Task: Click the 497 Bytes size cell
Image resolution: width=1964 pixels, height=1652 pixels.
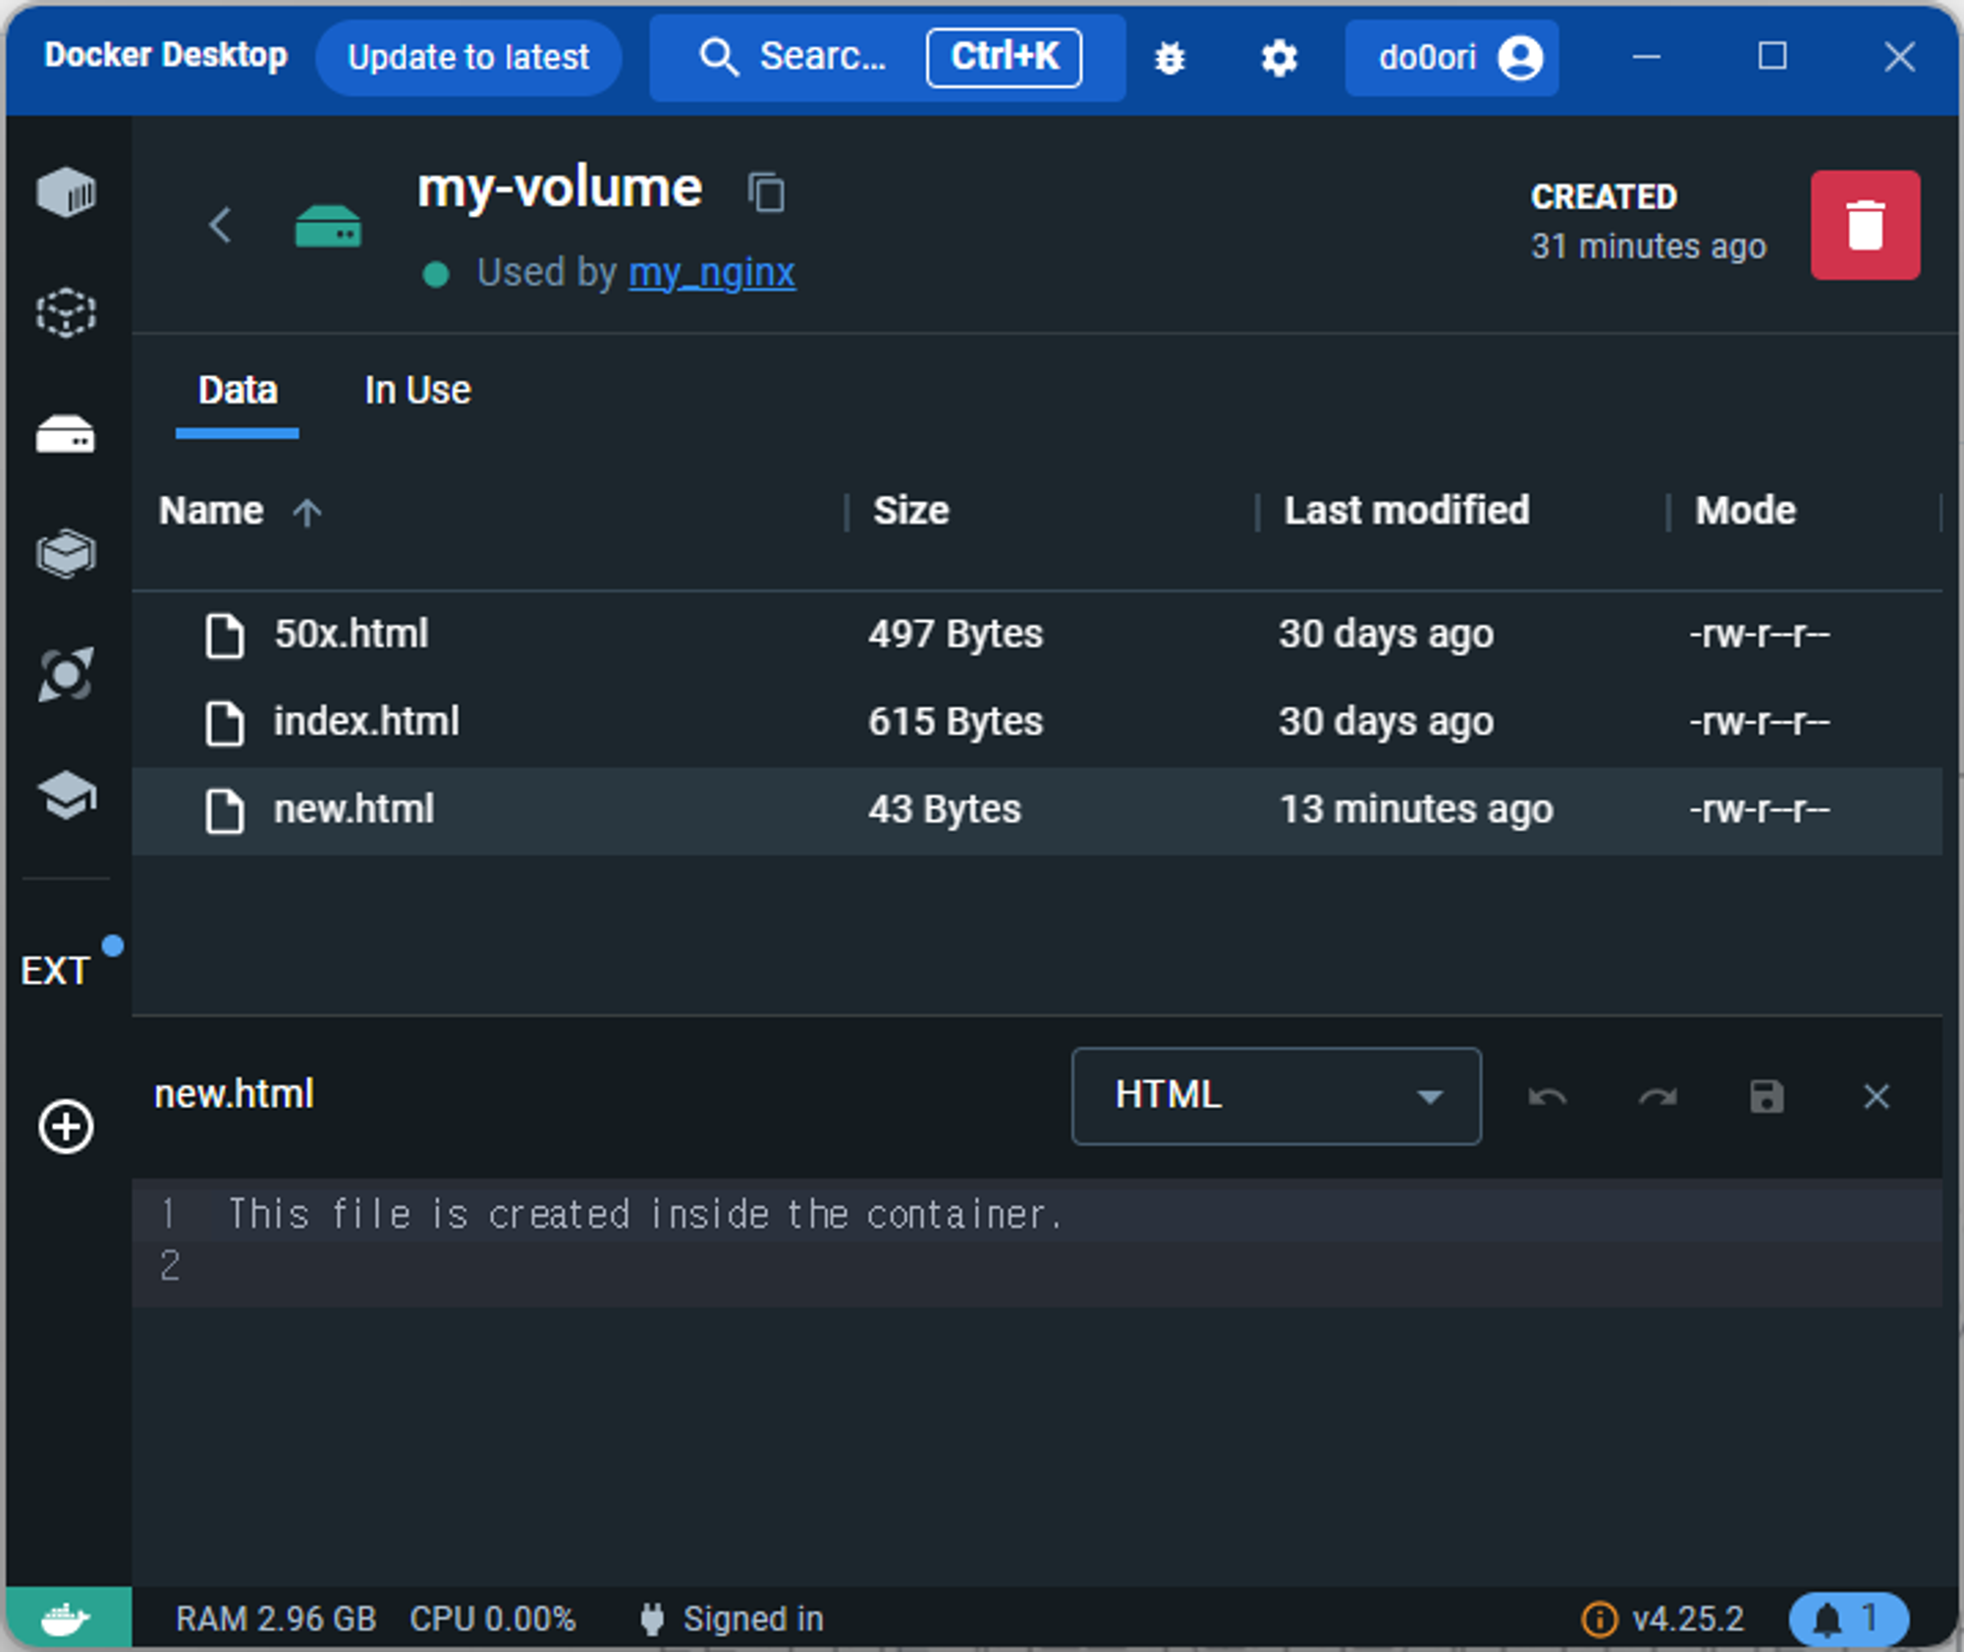Action: (955, 634)
